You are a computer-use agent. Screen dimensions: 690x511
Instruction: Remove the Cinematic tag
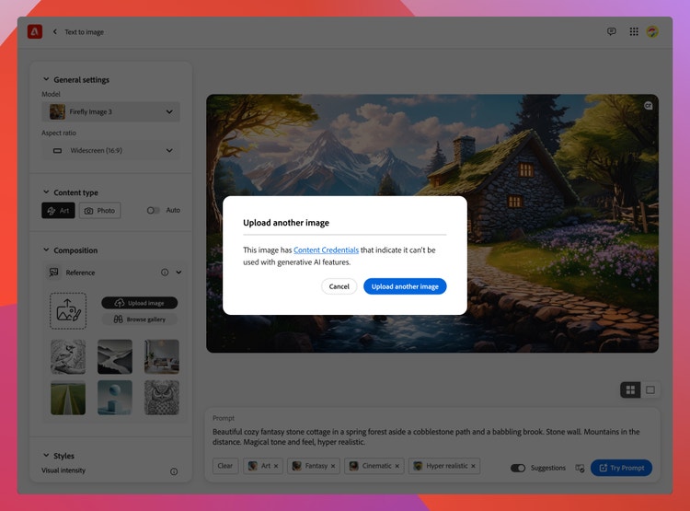coord(397,466)
